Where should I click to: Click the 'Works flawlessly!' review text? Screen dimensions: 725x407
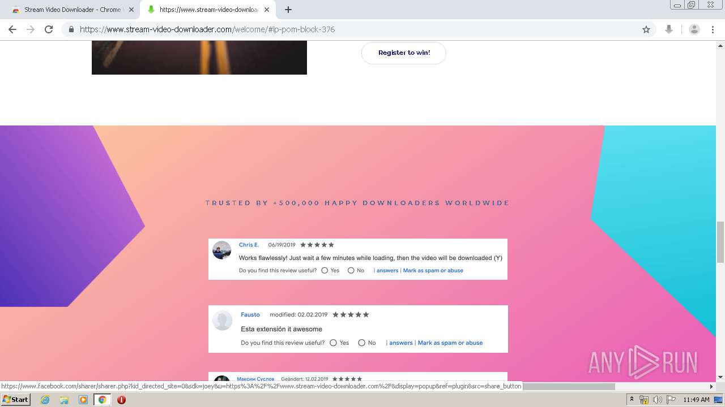pos(370,258)
